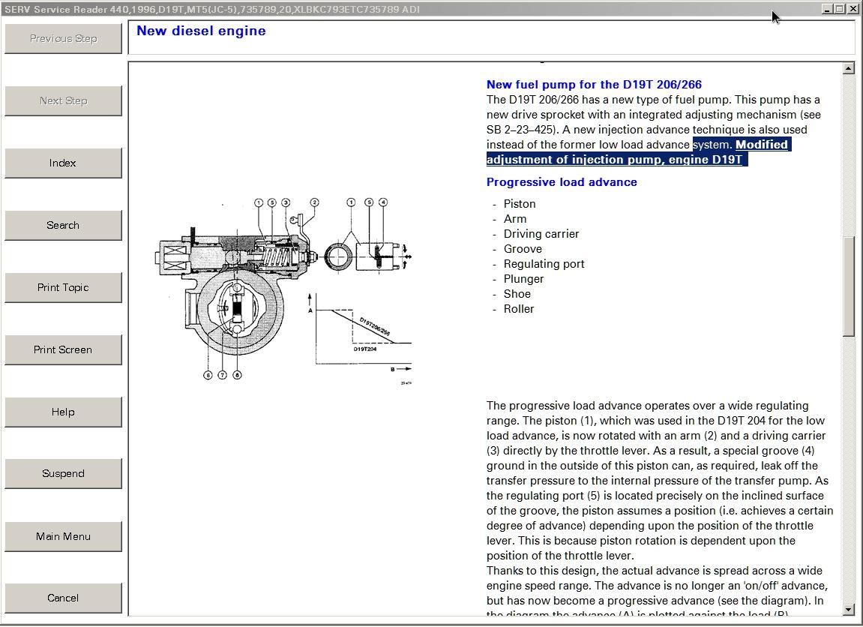Maximize the SERV Service Reader window
The width and height of the screenshot is (863, 627).
(839, 9)
